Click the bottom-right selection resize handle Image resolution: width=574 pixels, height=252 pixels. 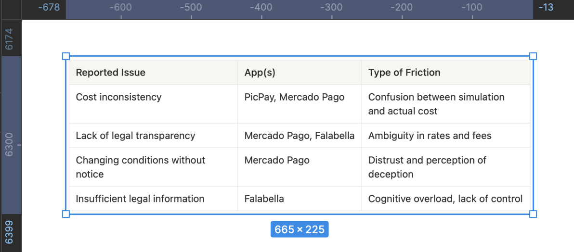click(x=533, y=214)
